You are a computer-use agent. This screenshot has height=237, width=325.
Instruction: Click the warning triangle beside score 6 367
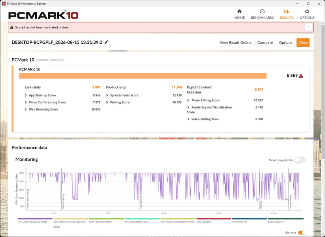click(301, 76)
